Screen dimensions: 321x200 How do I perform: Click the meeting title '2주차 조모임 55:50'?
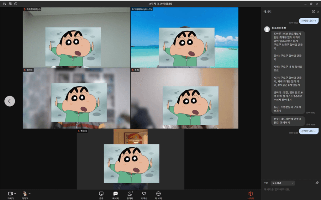pos(160,4)
